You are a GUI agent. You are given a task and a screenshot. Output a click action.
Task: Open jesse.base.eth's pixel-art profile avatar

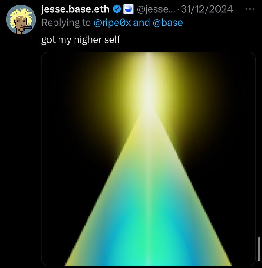(x=21, y=20)
